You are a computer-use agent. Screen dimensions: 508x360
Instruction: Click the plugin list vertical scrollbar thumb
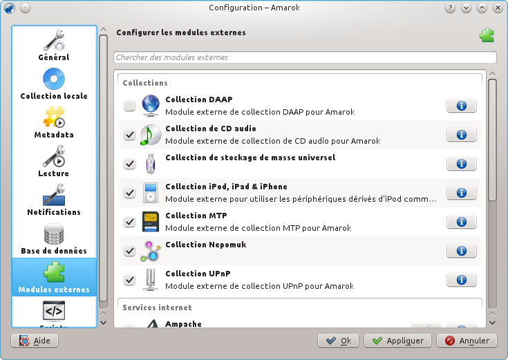[492, 140]
